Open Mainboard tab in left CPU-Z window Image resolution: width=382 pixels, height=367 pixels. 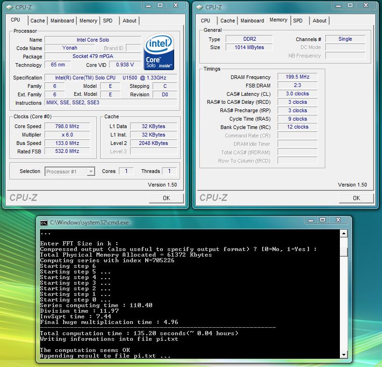point(62,21)
